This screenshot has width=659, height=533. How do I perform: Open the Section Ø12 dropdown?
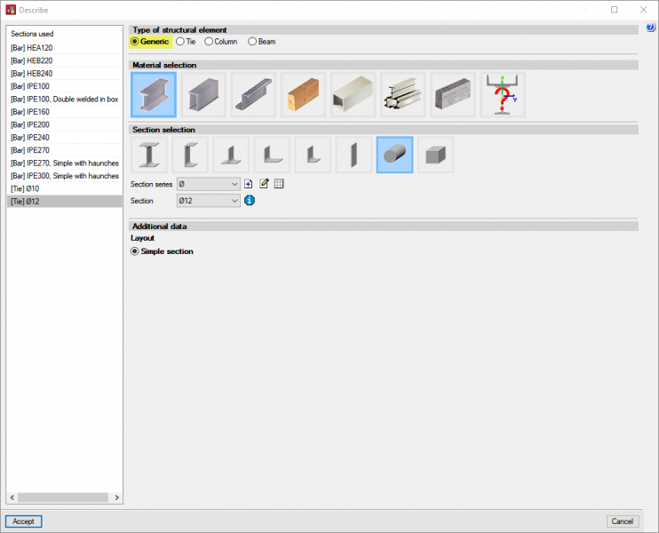(x=209, y=201)
